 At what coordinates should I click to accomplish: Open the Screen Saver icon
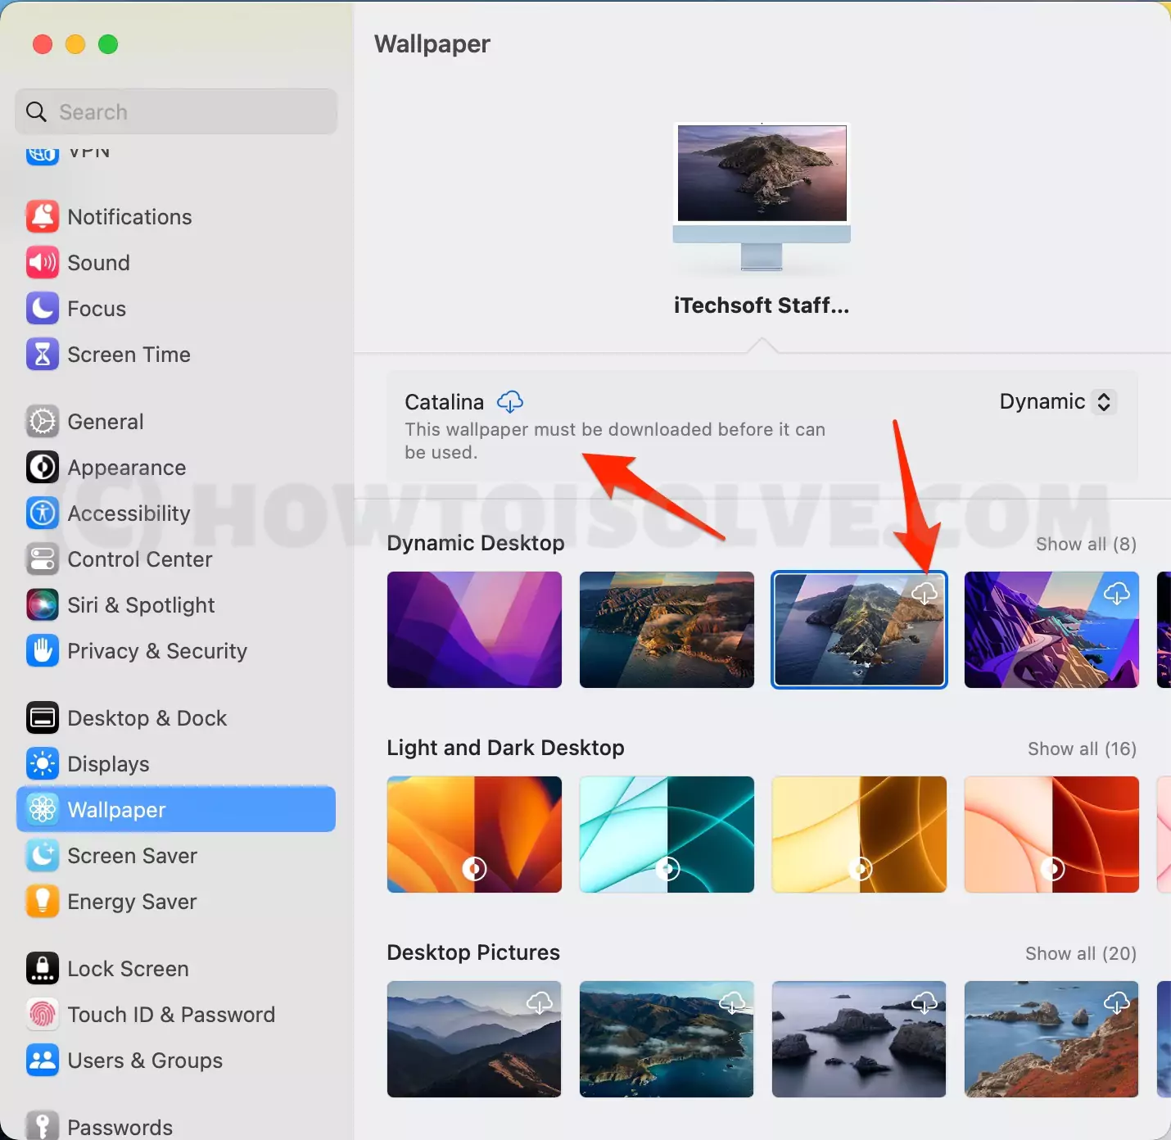pyautogui.click(x=43, y=856)
